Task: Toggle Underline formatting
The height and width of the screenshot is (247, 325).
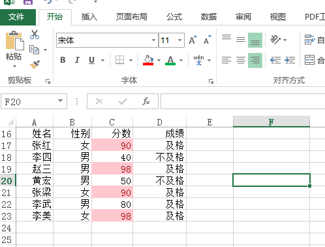Action: [91, 60]
